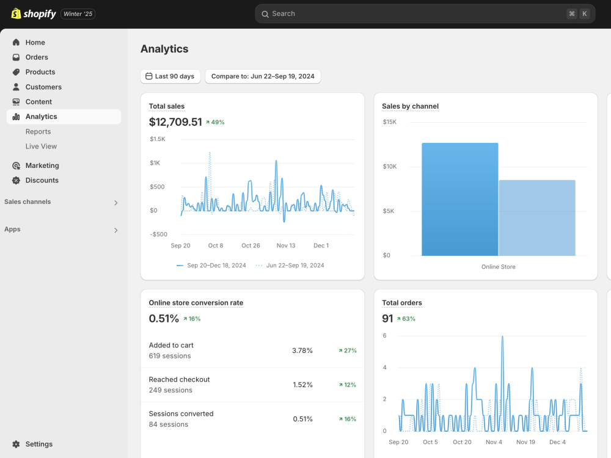Click the Sep 20–Dec 18, 2024 legend entry
The height and width of the screenshot is (458, 611).
(x=211, y=265)
